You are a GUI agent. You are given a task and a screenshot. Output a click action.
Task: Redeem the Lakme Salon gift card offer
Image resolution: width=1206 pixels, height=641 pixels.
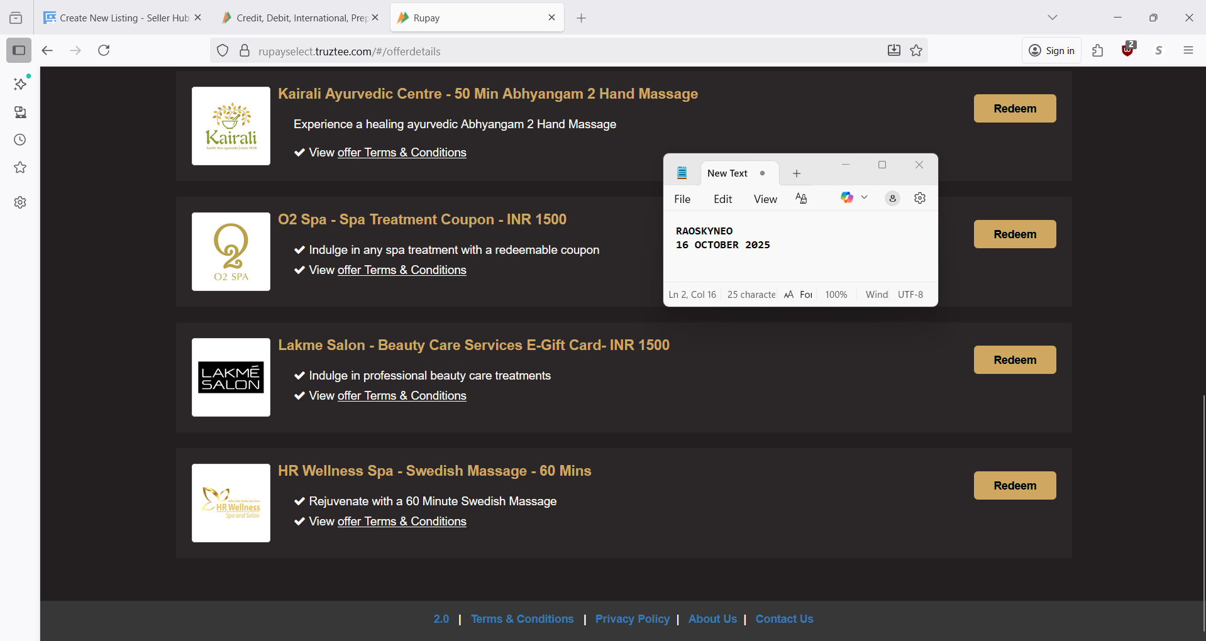coord(1014,360)
